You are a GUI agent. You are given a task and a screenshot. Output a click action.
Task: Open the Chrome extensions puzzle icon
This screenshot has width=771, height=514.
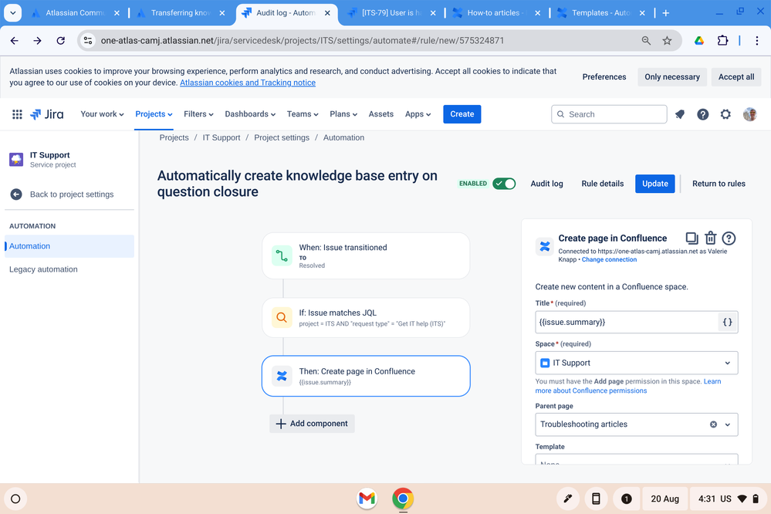click(722, 41)
